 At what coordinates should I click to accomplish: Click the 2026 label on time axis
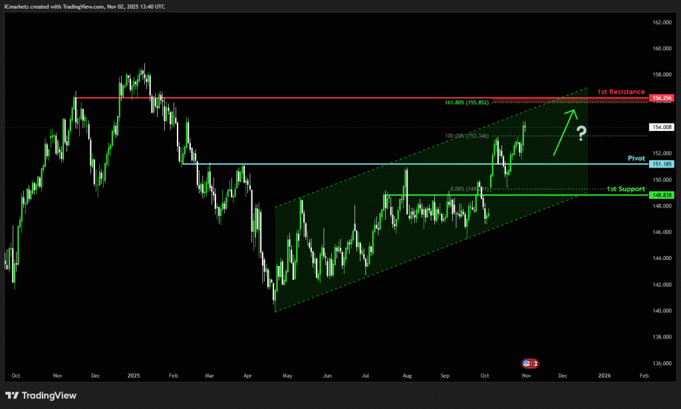point(605,376)
